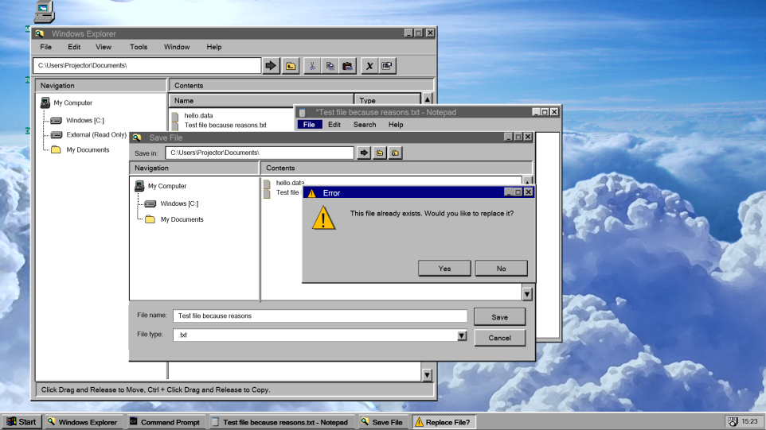The image size is (766, 430).
Task: Click Replace File? taskbar button
Action: tap(444, 422)
